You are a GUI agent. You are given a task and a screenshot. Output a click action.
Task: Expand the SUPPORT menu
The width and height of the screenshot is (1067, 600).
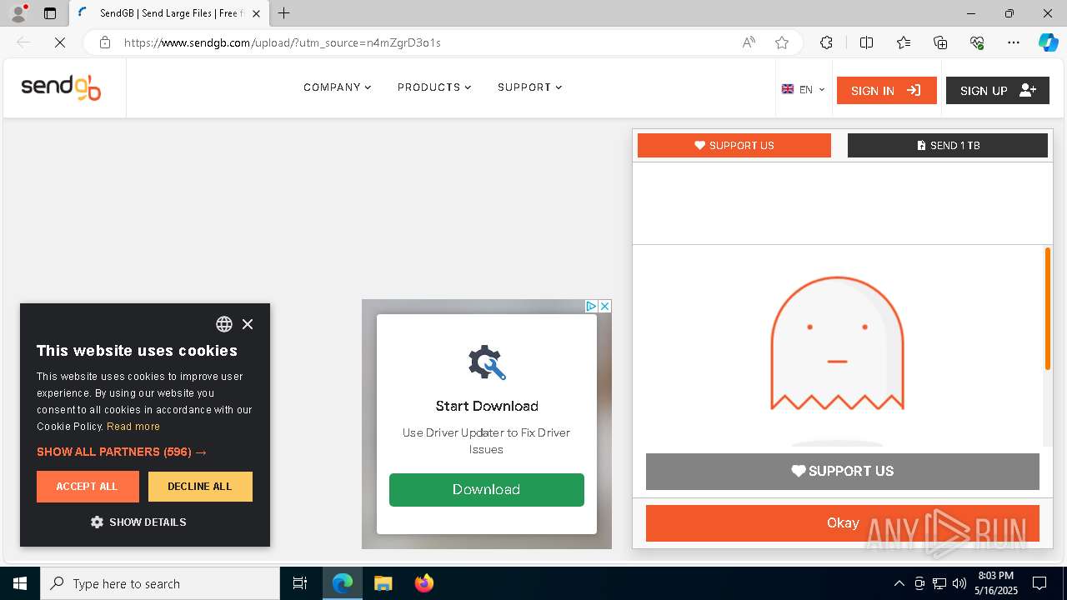pyautogui.click(x=530, y=87)
